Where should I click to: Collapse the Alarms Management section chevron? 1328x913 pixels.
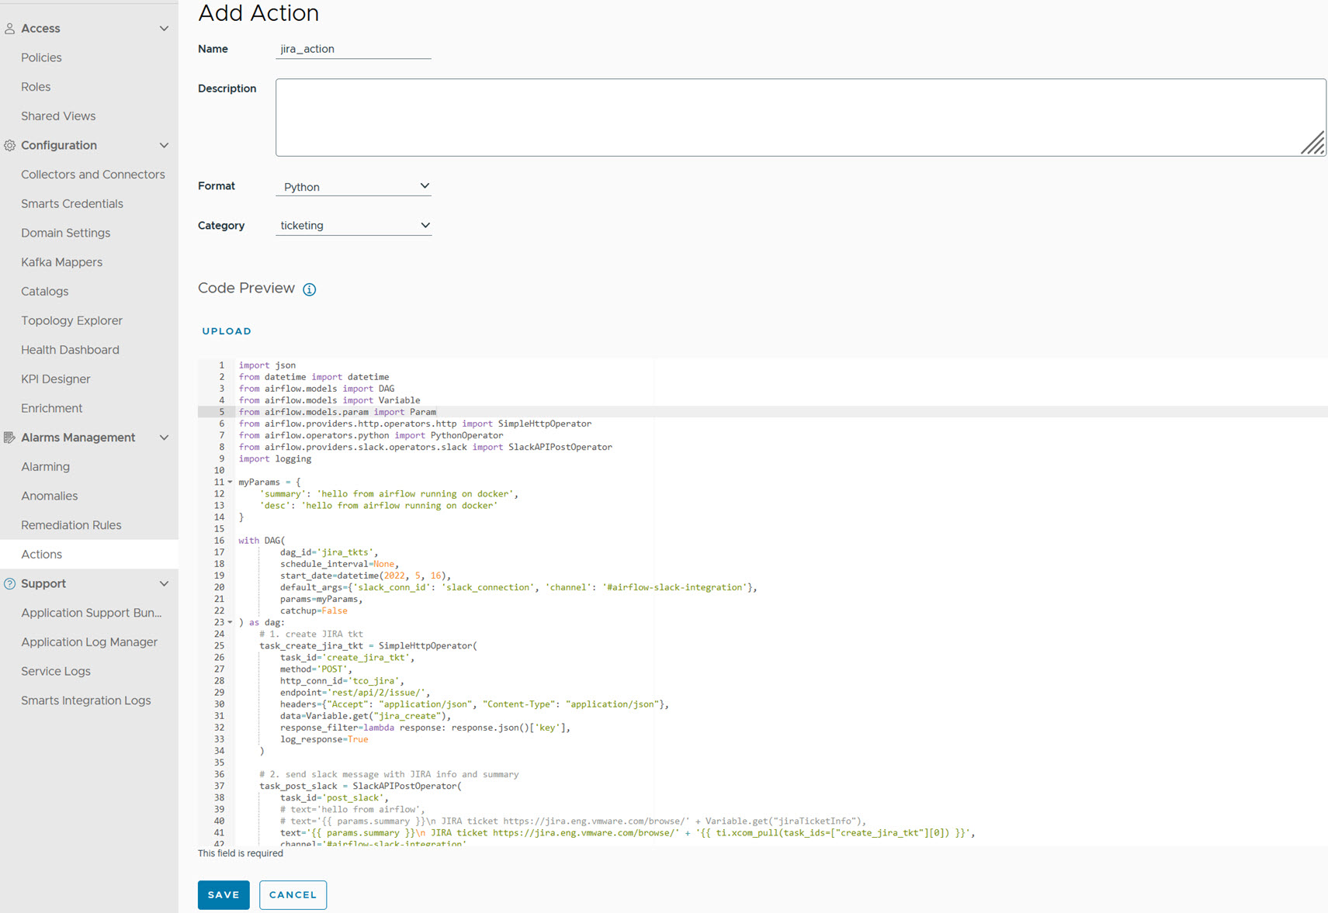(x=164, y=437)
